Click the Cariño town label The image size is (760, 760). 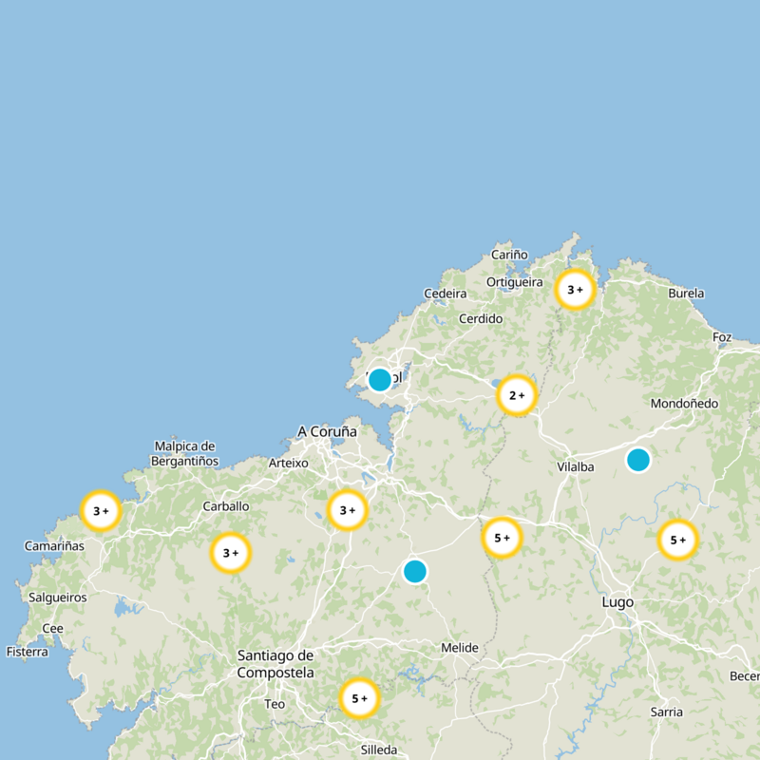tap(509, 255)
